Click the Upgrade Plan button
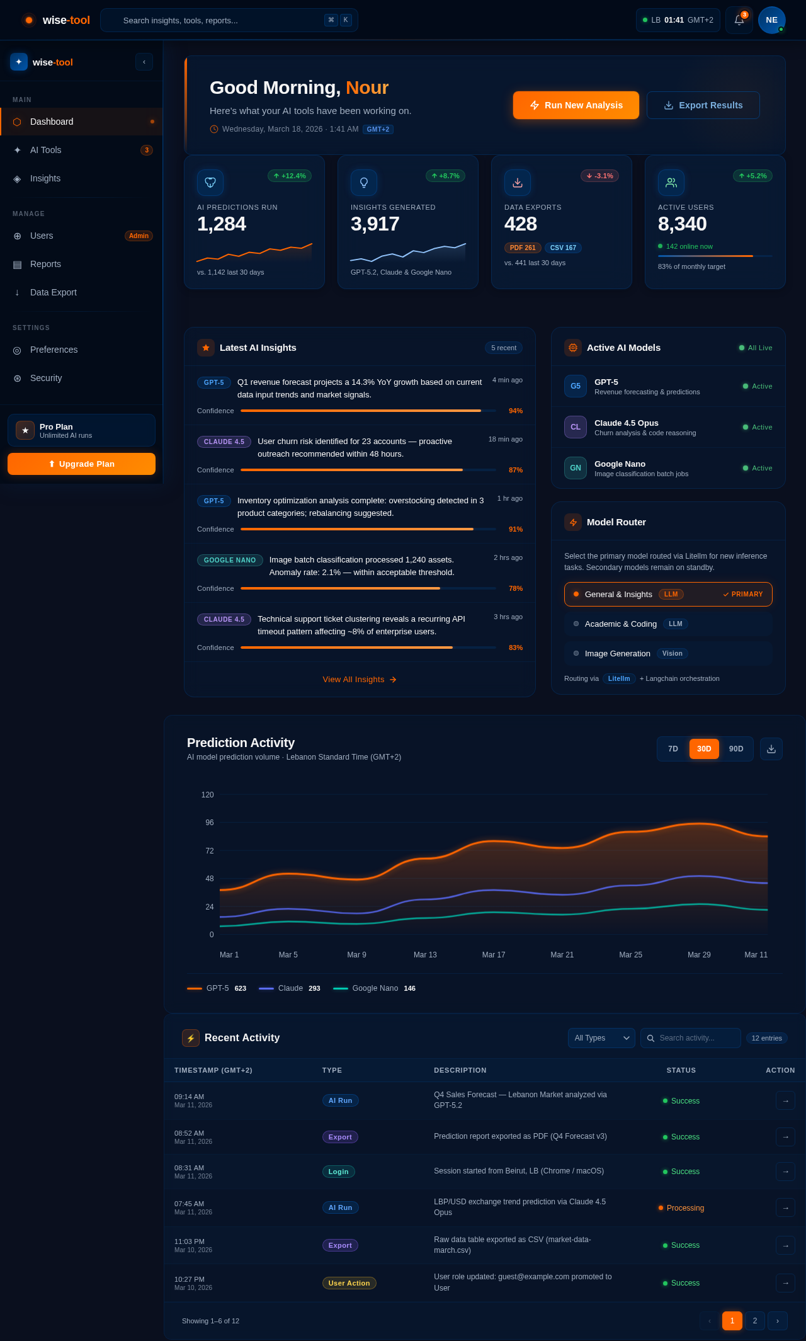This screenshot has width=806, height=1341. click(81, 464)
